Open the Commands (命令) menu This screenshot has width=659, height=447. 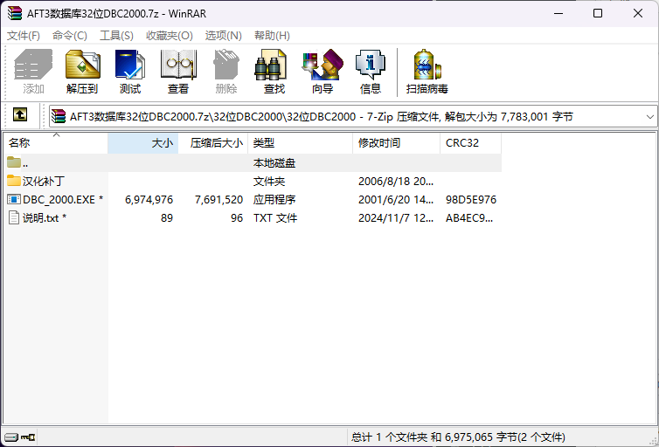pos(70,36)
